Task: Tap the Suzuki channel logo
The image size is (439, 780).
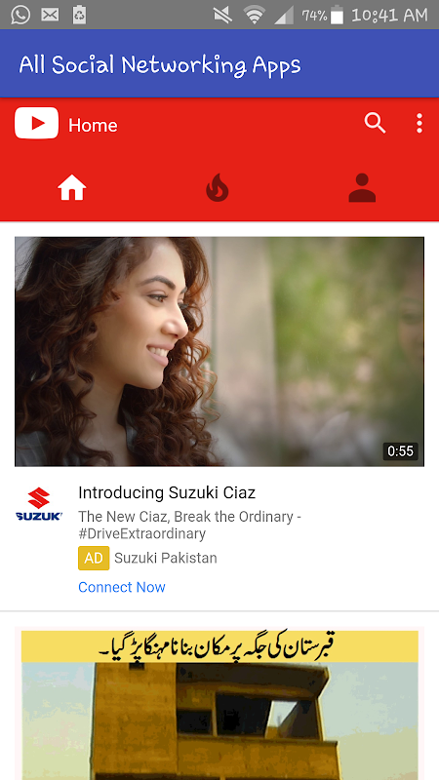Action: click(x=39, y=504)
